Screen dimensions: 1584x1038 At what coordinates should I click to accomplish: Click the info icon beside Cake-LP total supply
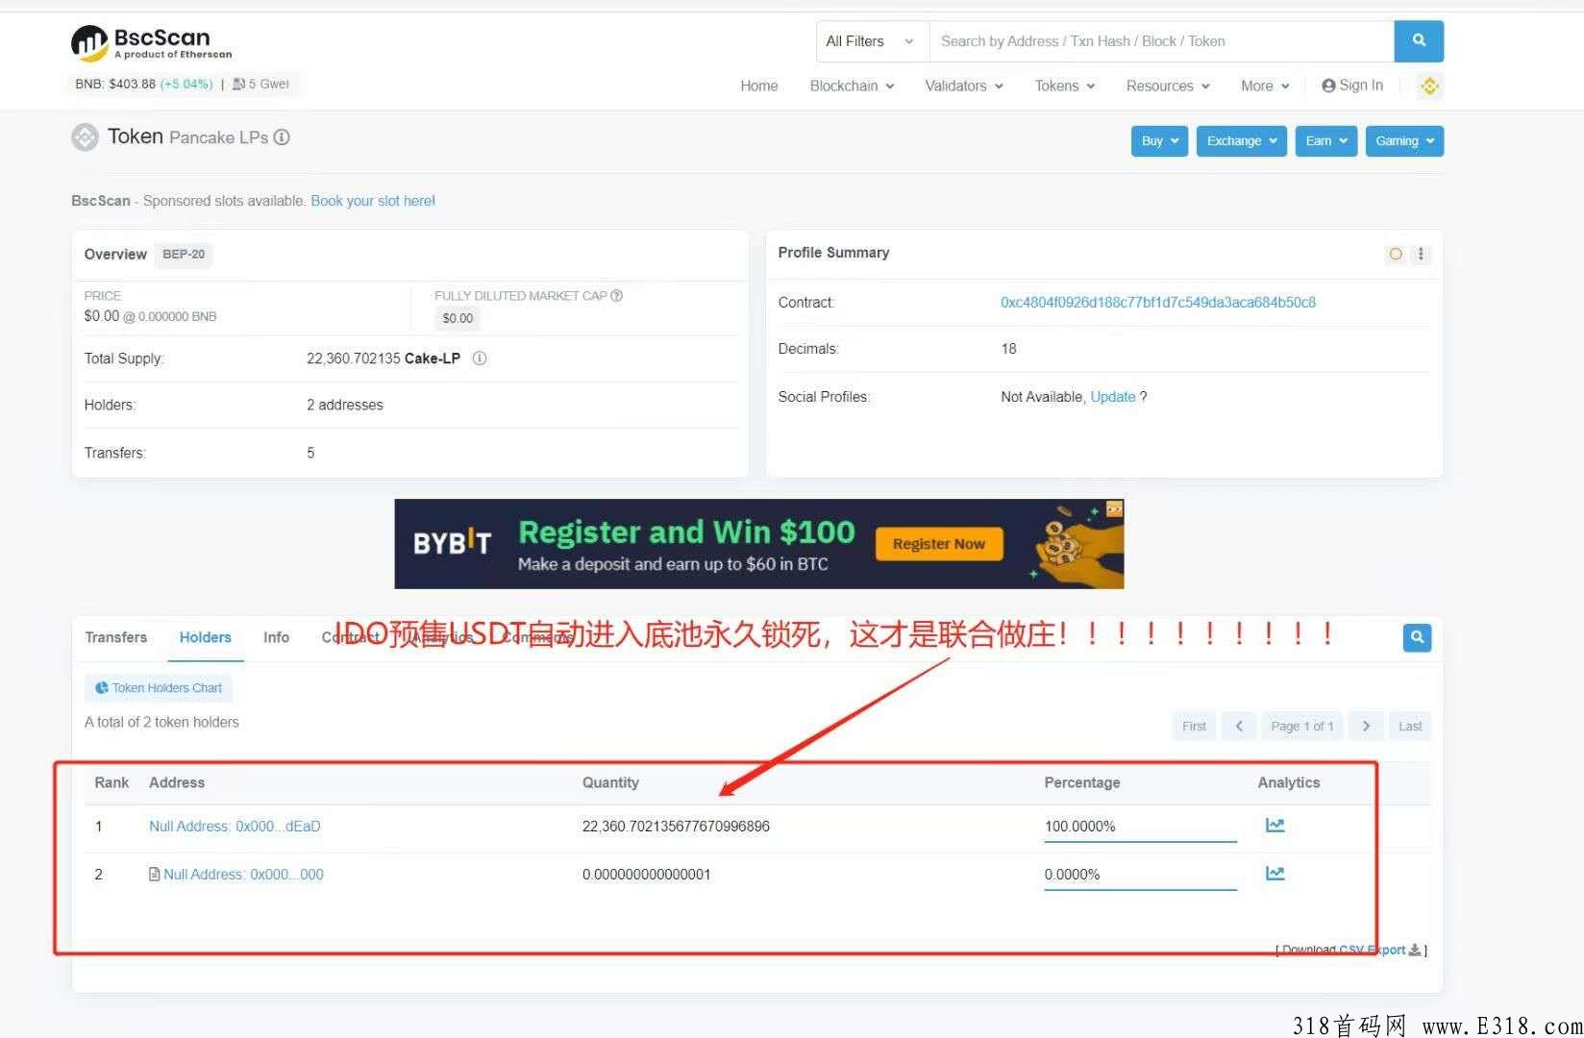coord(480,358)
